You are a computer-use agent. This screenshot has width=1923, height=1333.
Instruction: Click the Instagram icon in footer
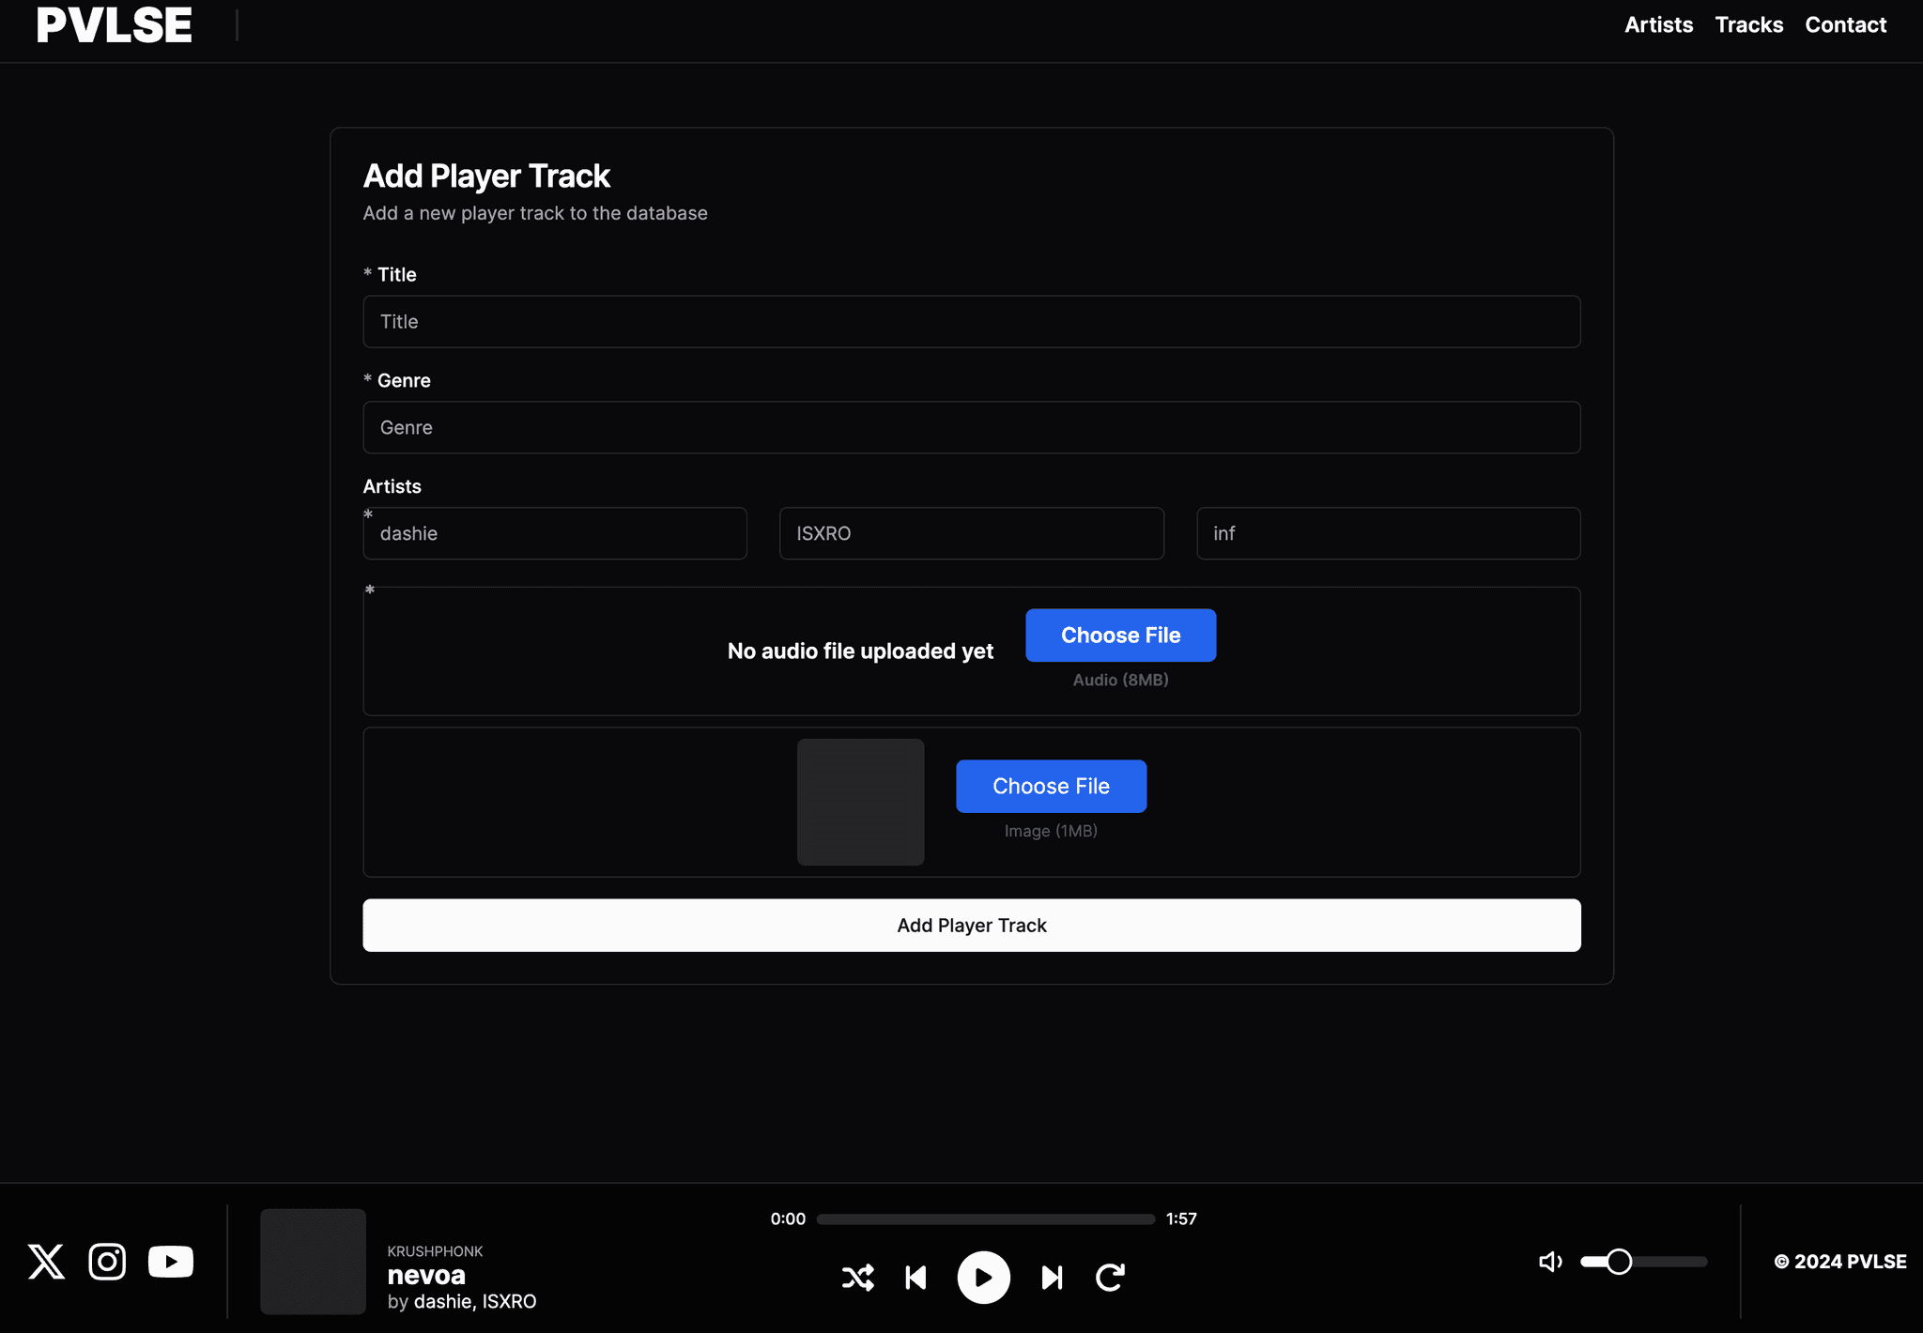point(107,1262)
